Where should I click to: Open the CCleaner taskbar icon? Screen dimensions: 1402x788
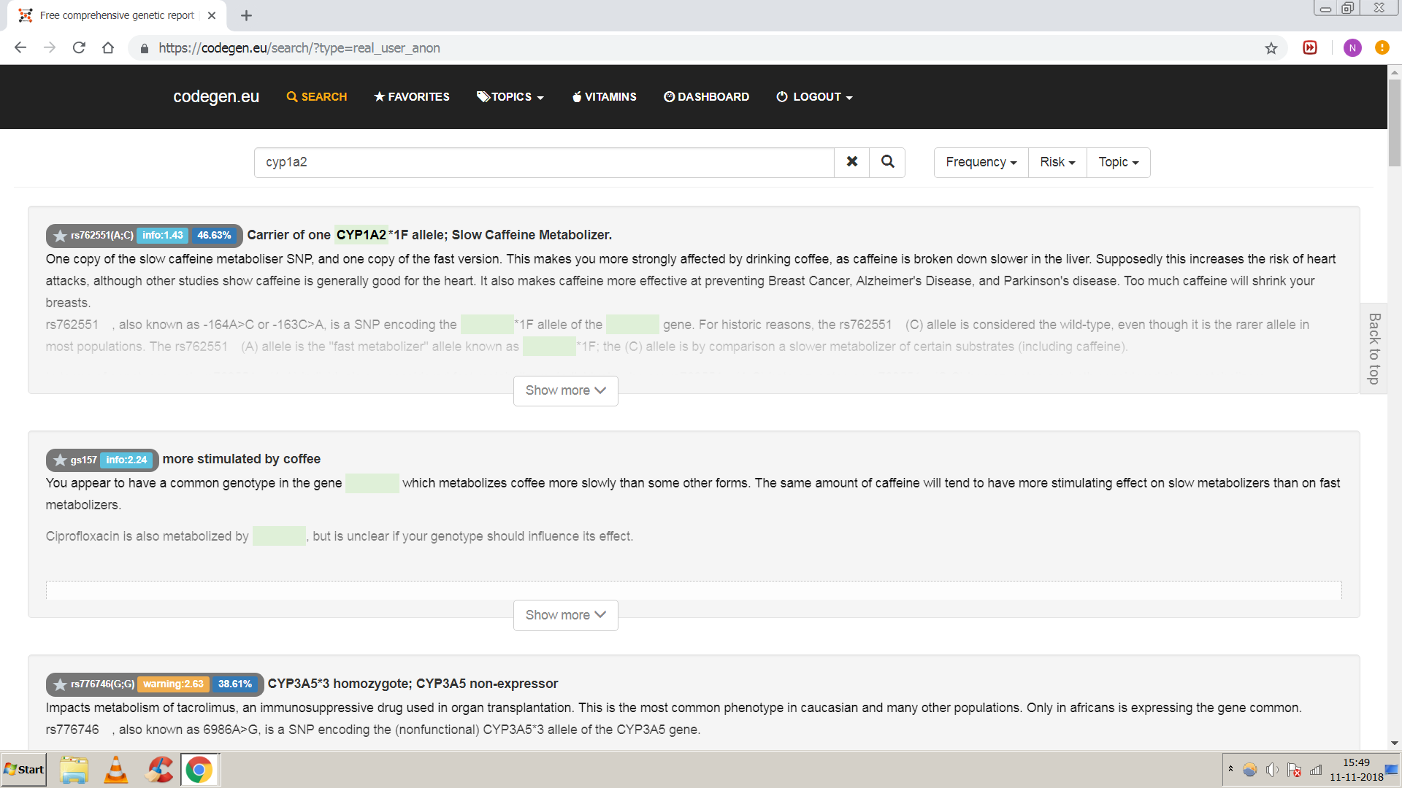158,770
